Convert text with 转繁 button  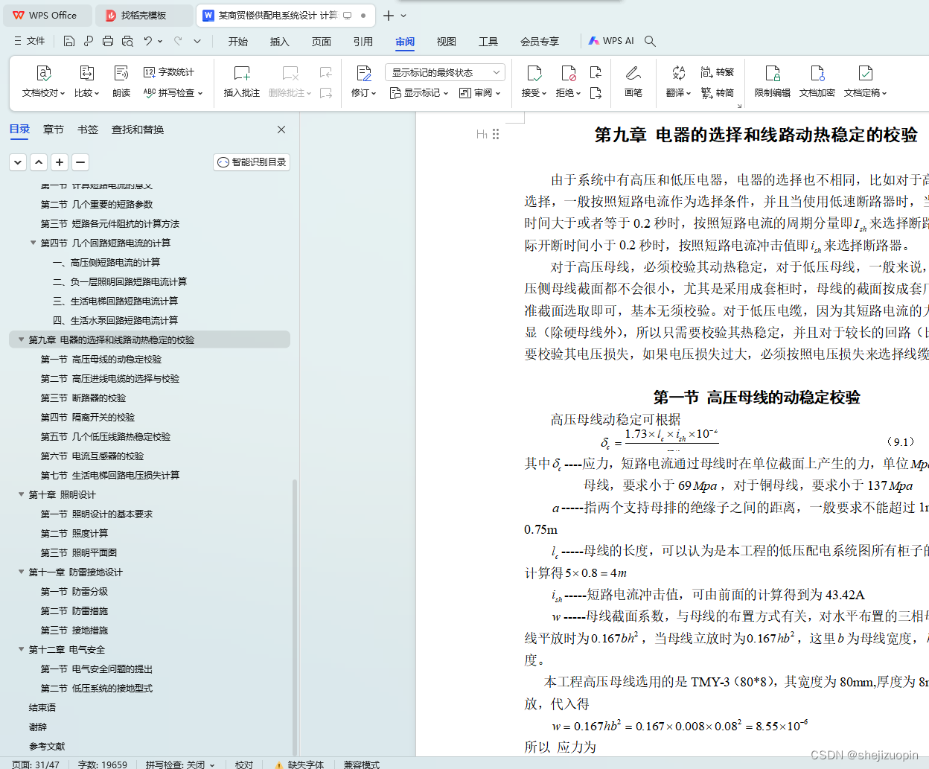coord(718,72)
